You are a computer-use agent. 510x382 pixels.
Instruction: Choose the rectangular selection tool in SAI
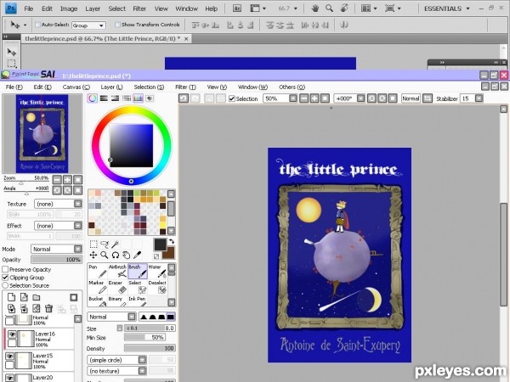[x=93, y=244]
